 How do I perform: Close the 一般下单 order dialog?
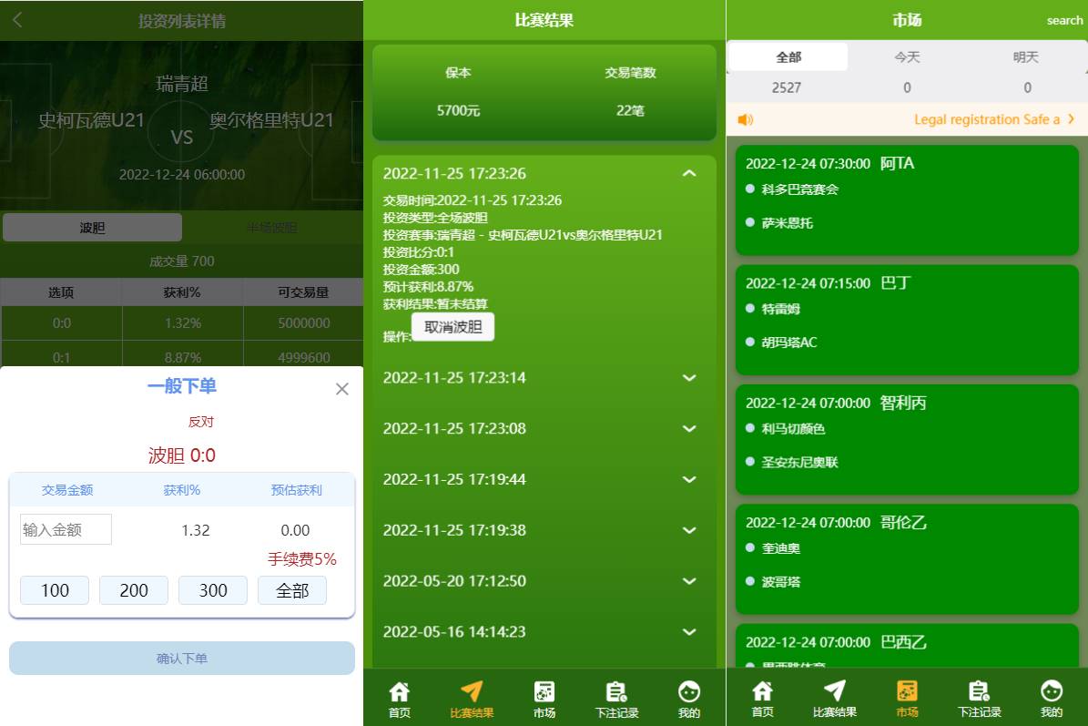pyautogui.click(x=342, y=389)
